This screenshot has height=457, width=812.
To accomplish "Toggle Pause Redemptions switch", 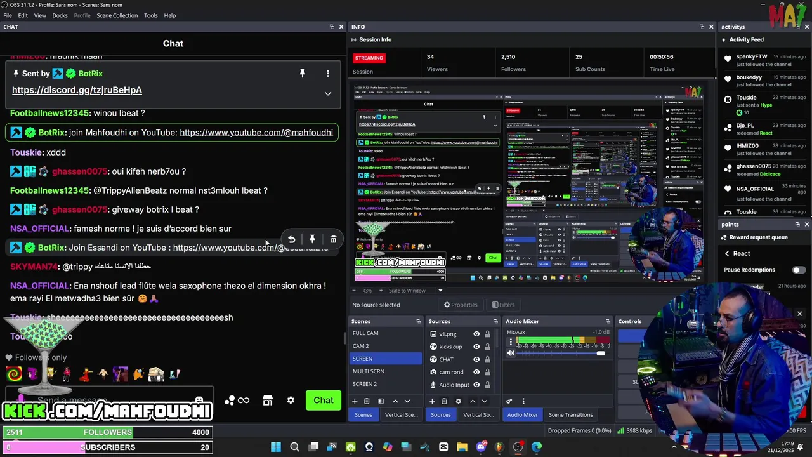I will (799, 270).
